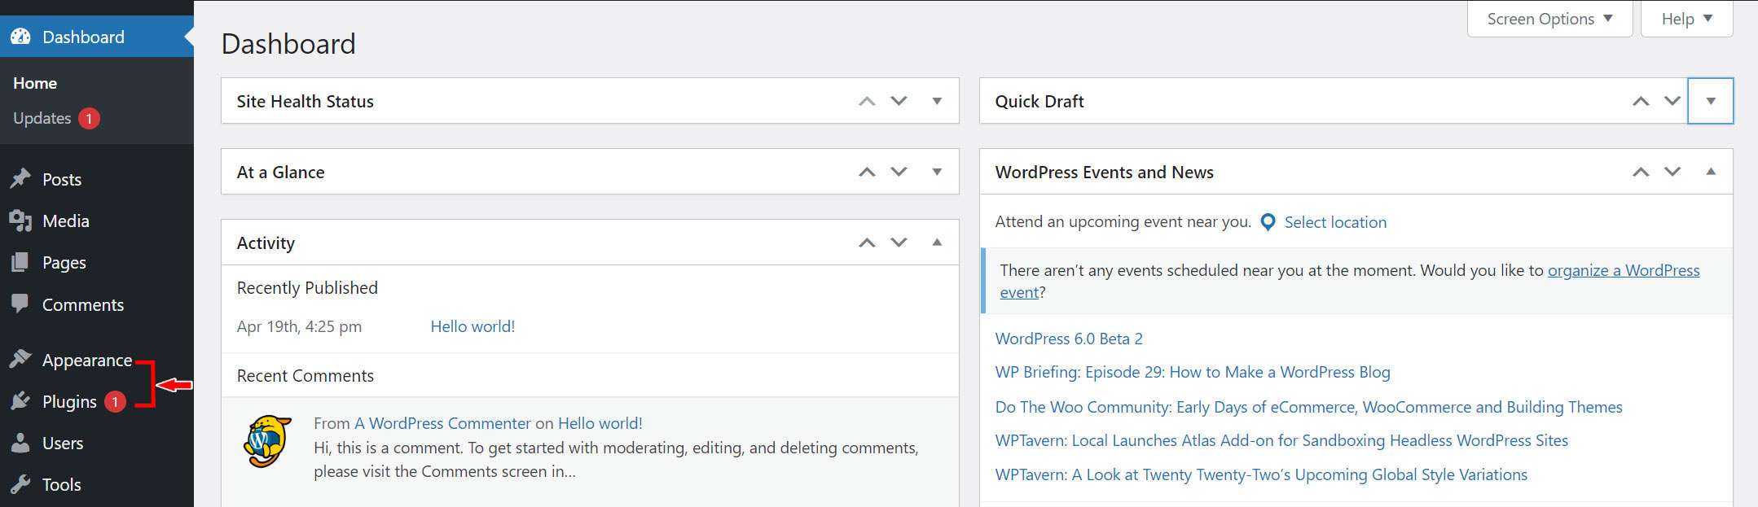Click the Hello world! recently published link
This screenshot has height=507, width=1758.
(x=472, y=326)
